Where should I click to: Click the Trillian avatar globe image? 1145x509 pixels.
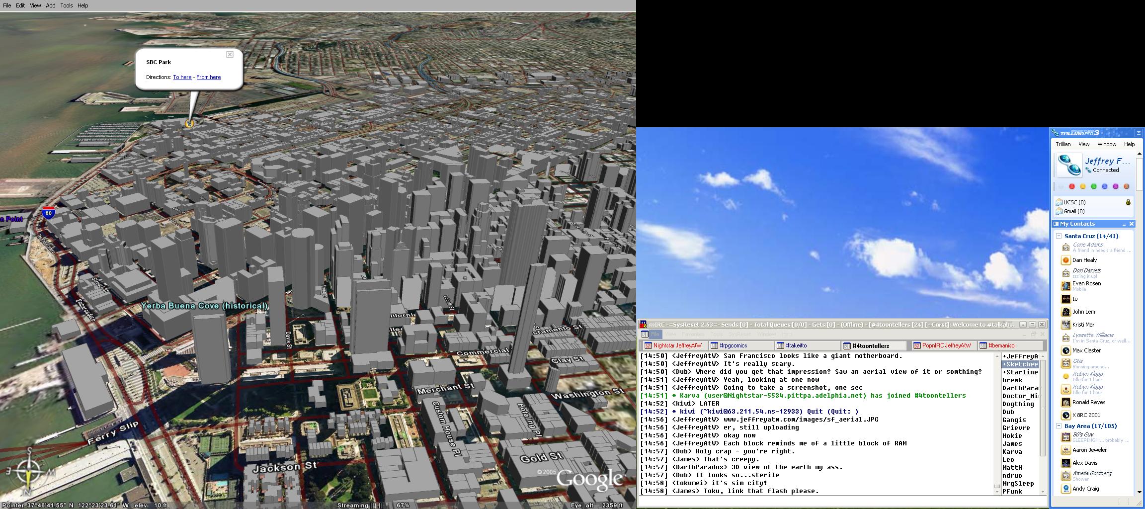coord(1069,165)
